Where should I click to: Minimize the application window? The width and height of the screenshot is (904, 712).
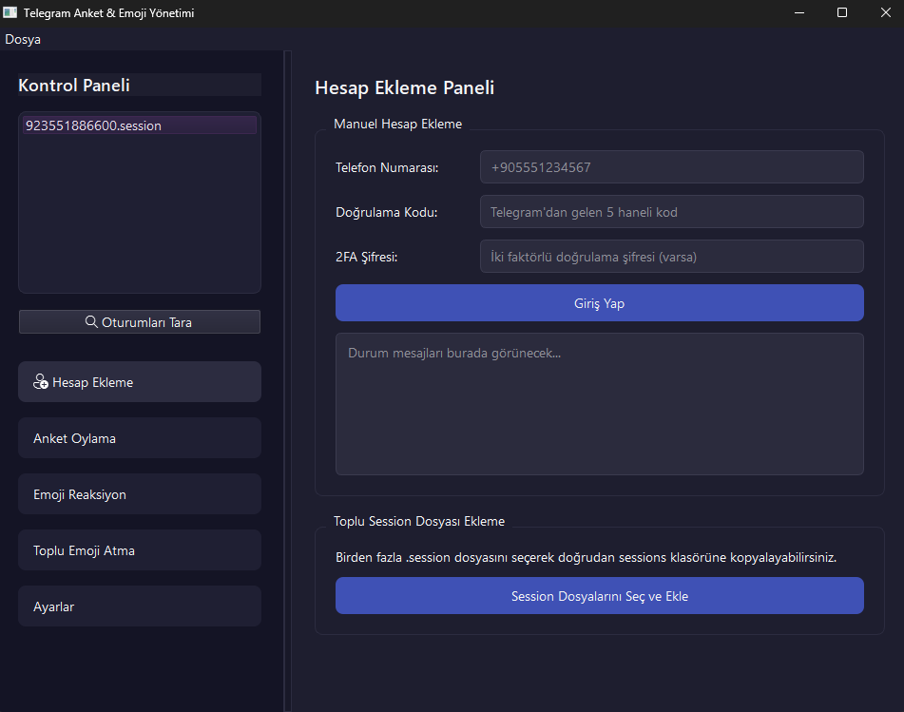[798, 12]
